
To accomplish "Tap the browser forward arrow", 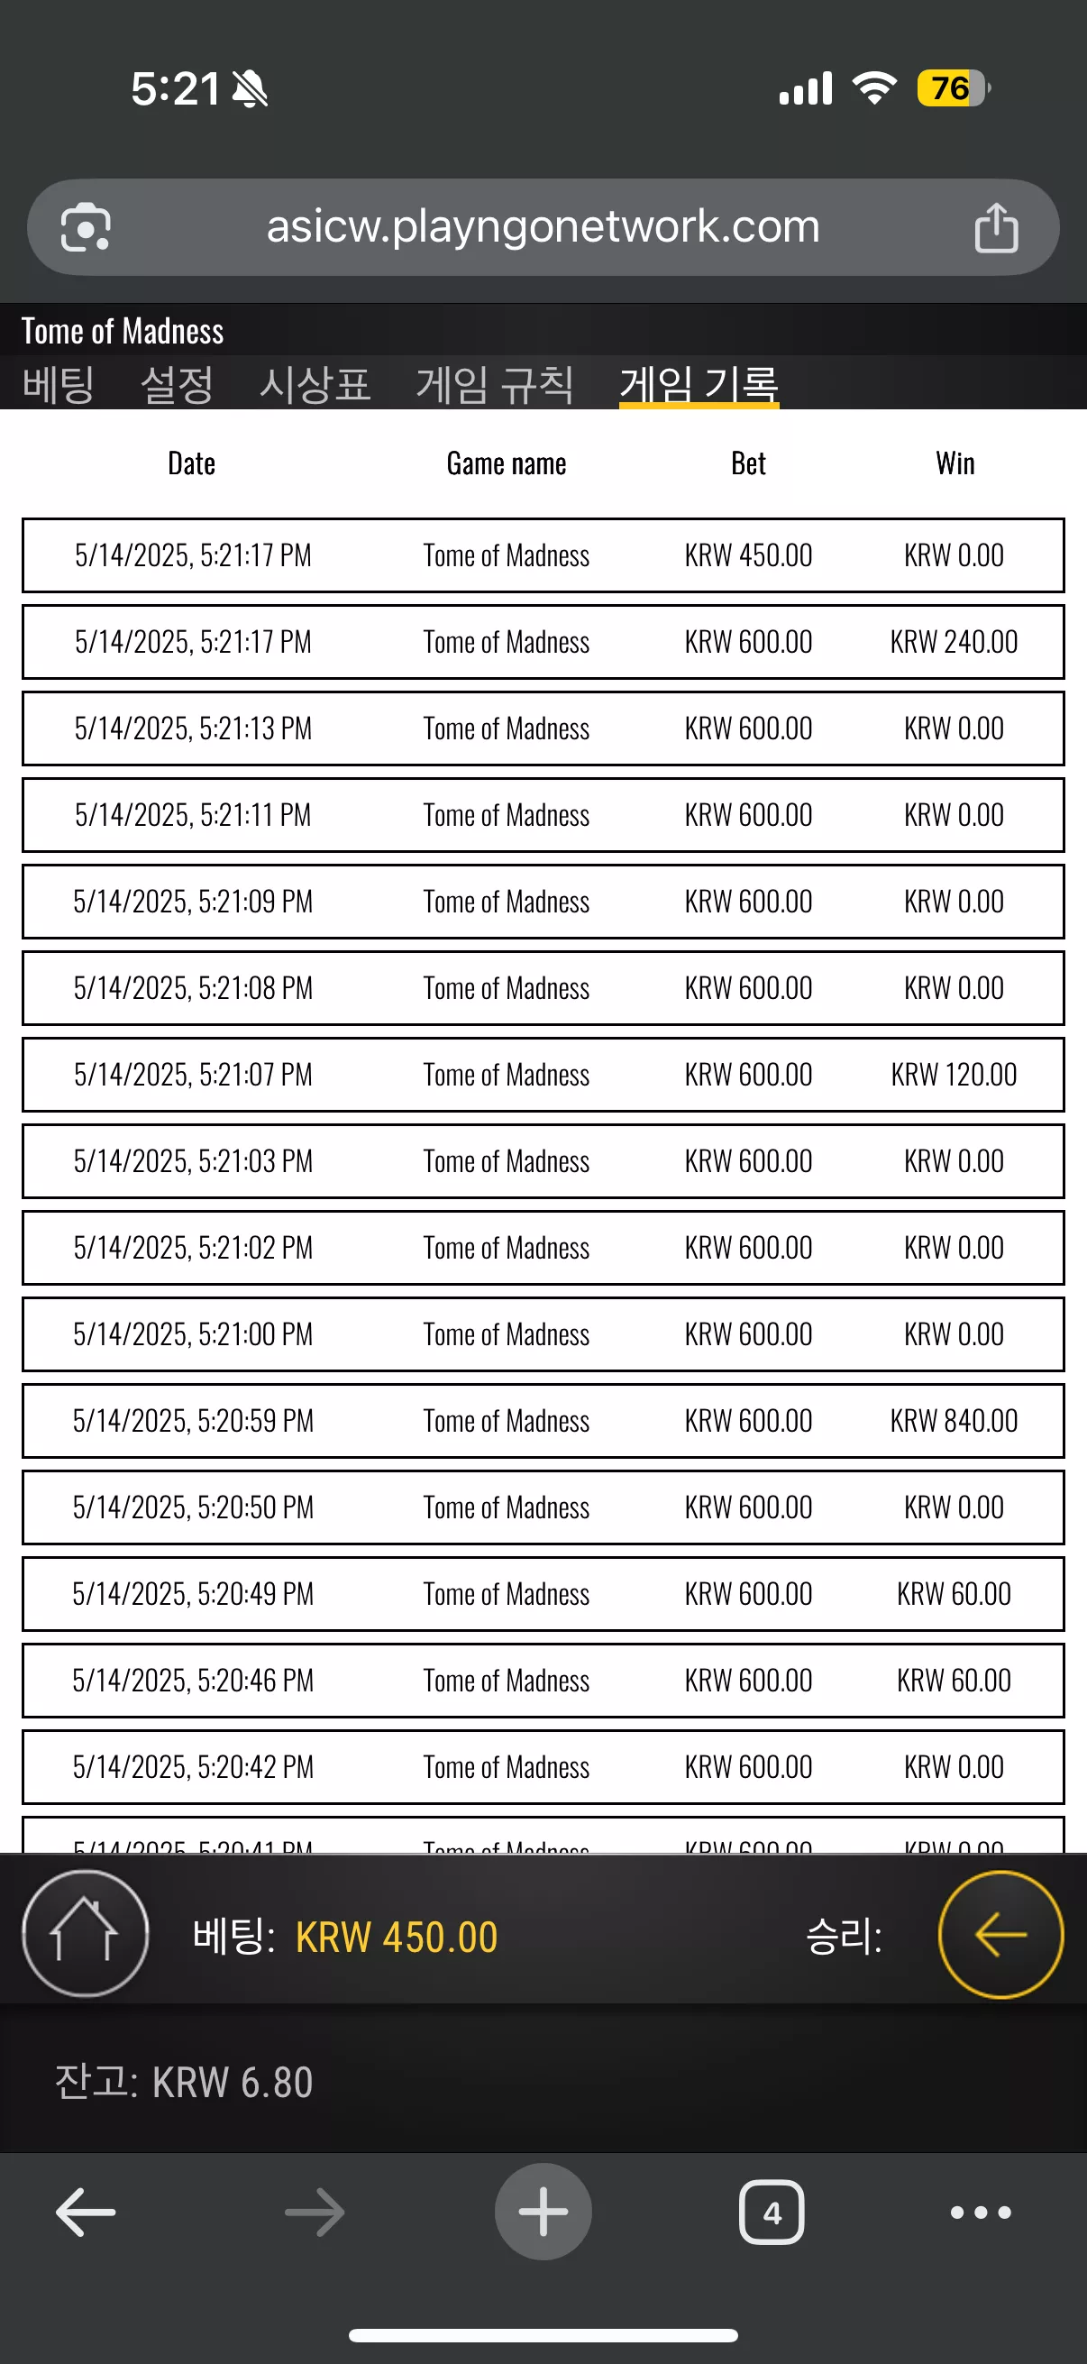I will (x=315, y=2212).
